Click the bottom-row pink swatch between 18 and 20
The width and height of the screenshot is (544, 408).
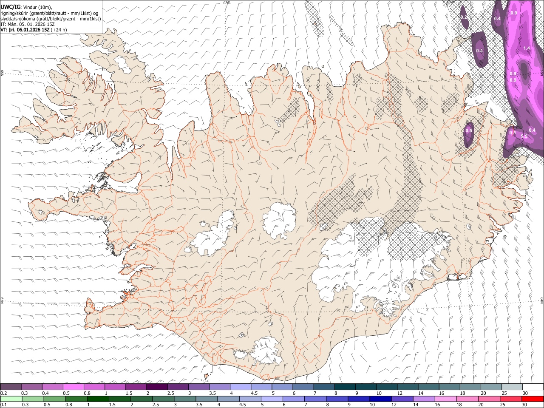click(467, 399)
